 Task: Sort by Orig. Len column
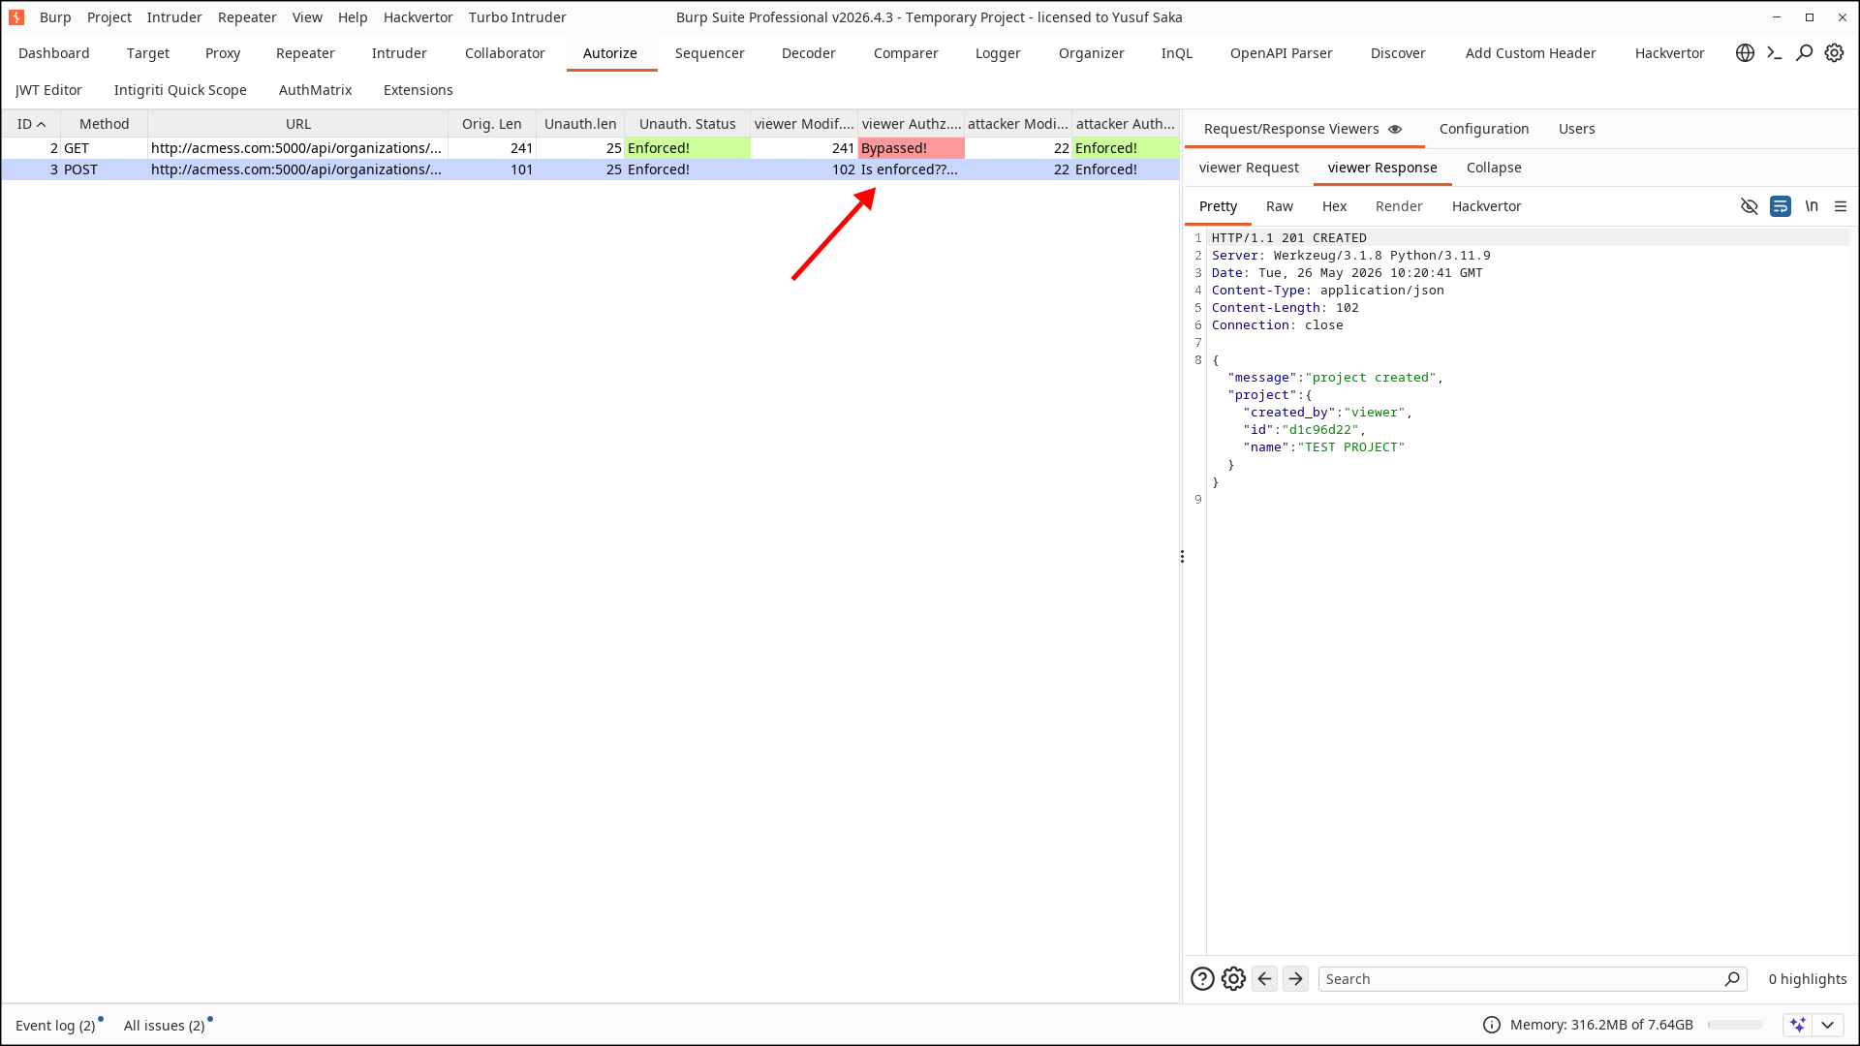[491, 124]
